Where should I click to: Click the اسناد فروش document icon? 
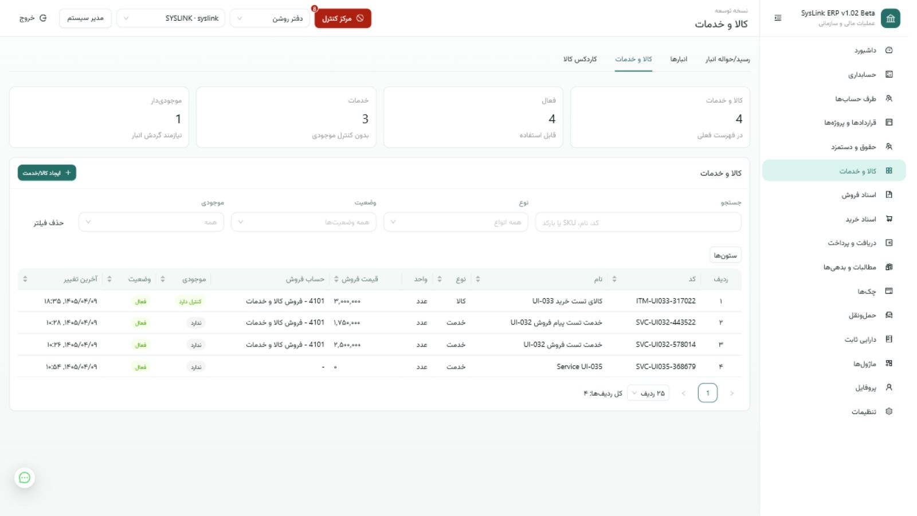889,195
